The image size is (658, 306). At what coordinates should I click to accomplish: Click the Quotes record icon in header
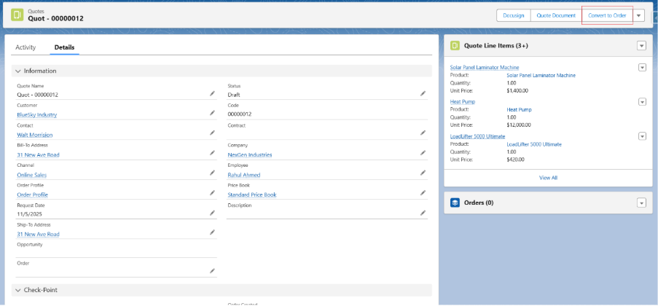[16, 15]
